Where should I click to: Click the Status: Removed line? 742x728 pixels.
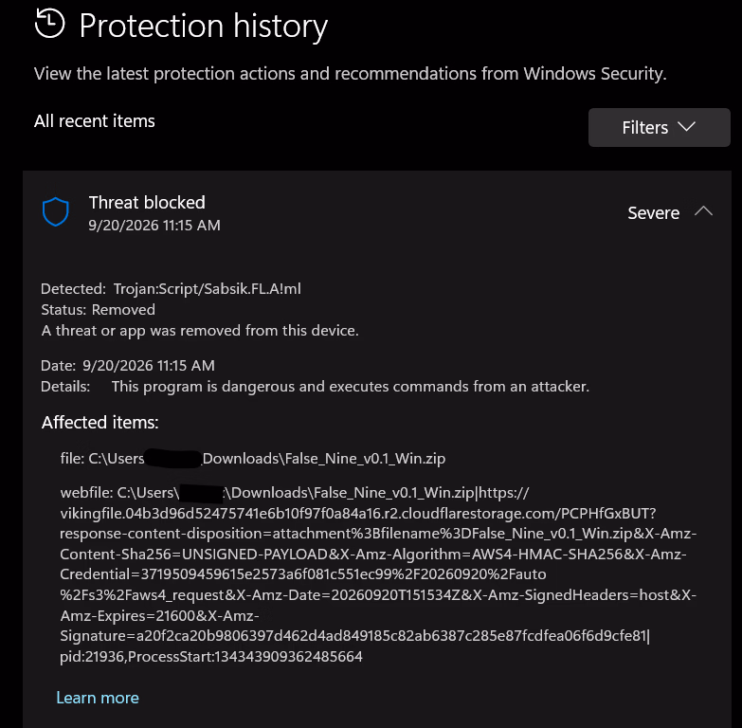tap(98, 310)
